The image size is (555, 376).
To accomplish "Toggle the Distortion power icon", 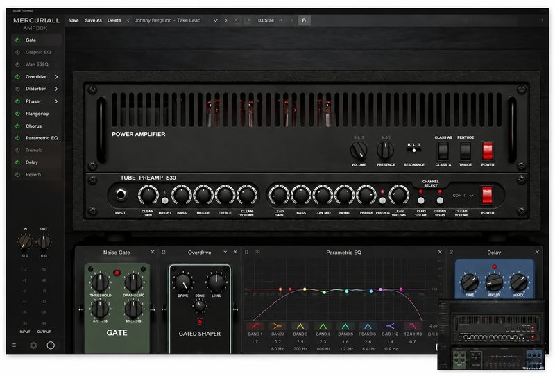I will tap(17, 89).
